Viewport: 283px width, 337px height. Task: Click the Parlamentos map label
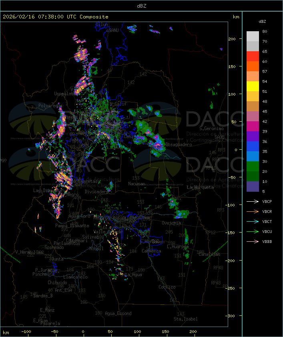67,243
